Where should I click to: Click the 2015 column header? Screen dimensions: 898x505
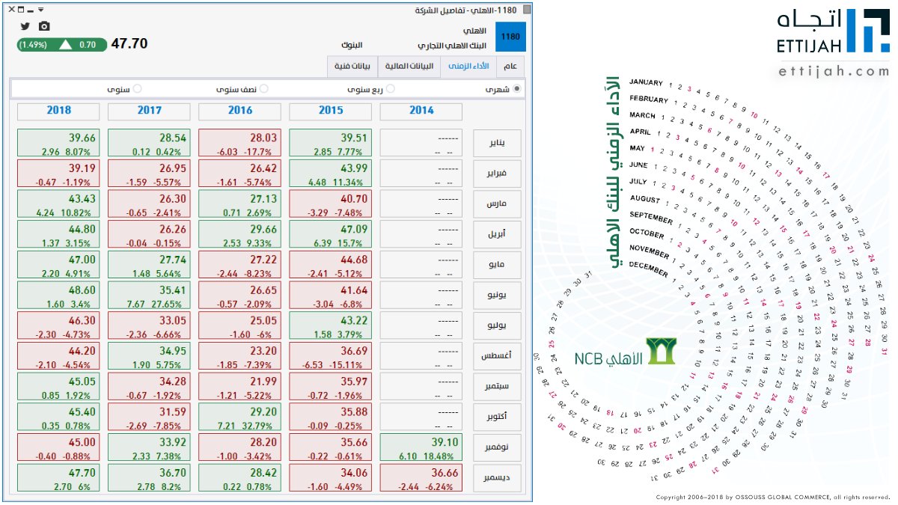(331, 111)
